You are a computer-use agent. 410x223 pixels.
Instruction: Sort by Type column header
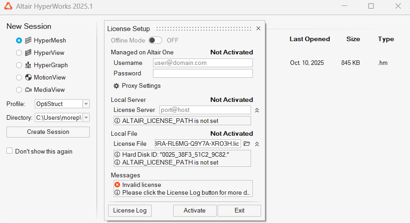[x=386, y=39]
